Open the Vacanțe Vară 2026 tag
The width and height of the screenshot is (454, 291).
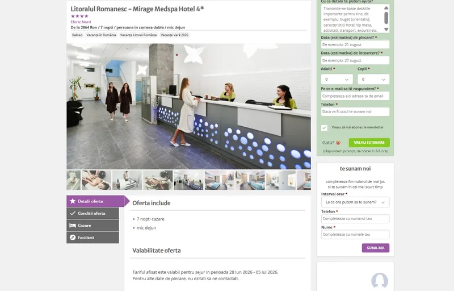point(175,35)
